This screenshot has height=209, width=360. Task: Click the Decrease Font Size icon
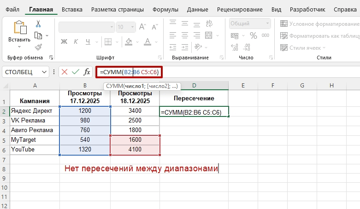155,27
